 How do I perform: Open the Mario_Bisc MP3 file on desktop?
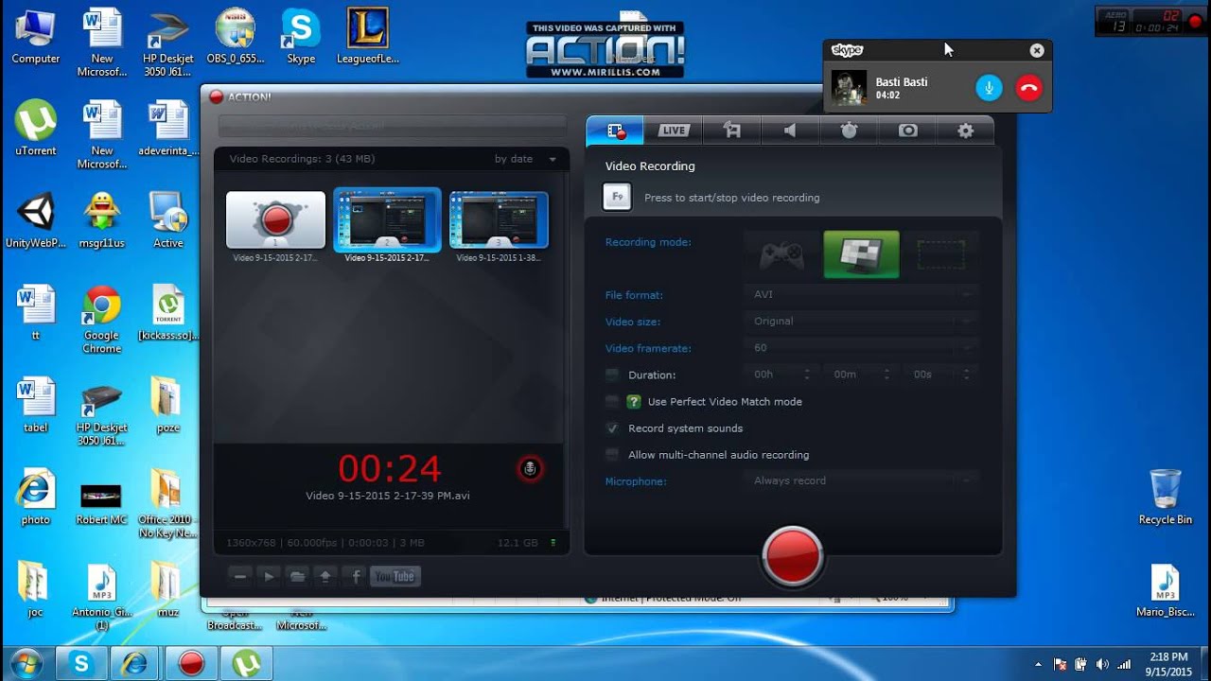(x=1166, y=590)
